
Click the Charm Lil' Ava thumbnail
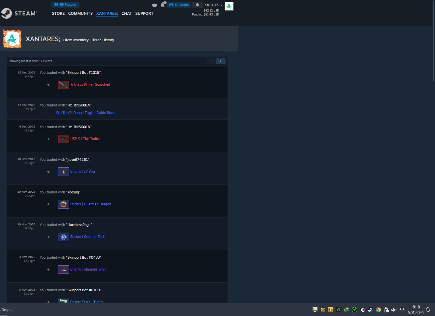tap(64, 172)
